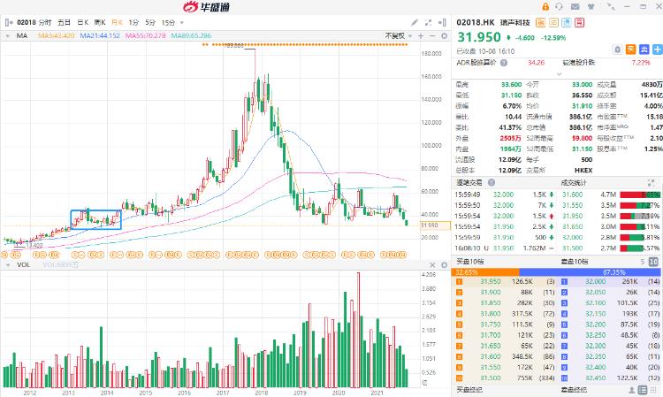Click the orange 融 tag beside stock name
The width and height of the screenshot is (663, 397).
[540, 22]
